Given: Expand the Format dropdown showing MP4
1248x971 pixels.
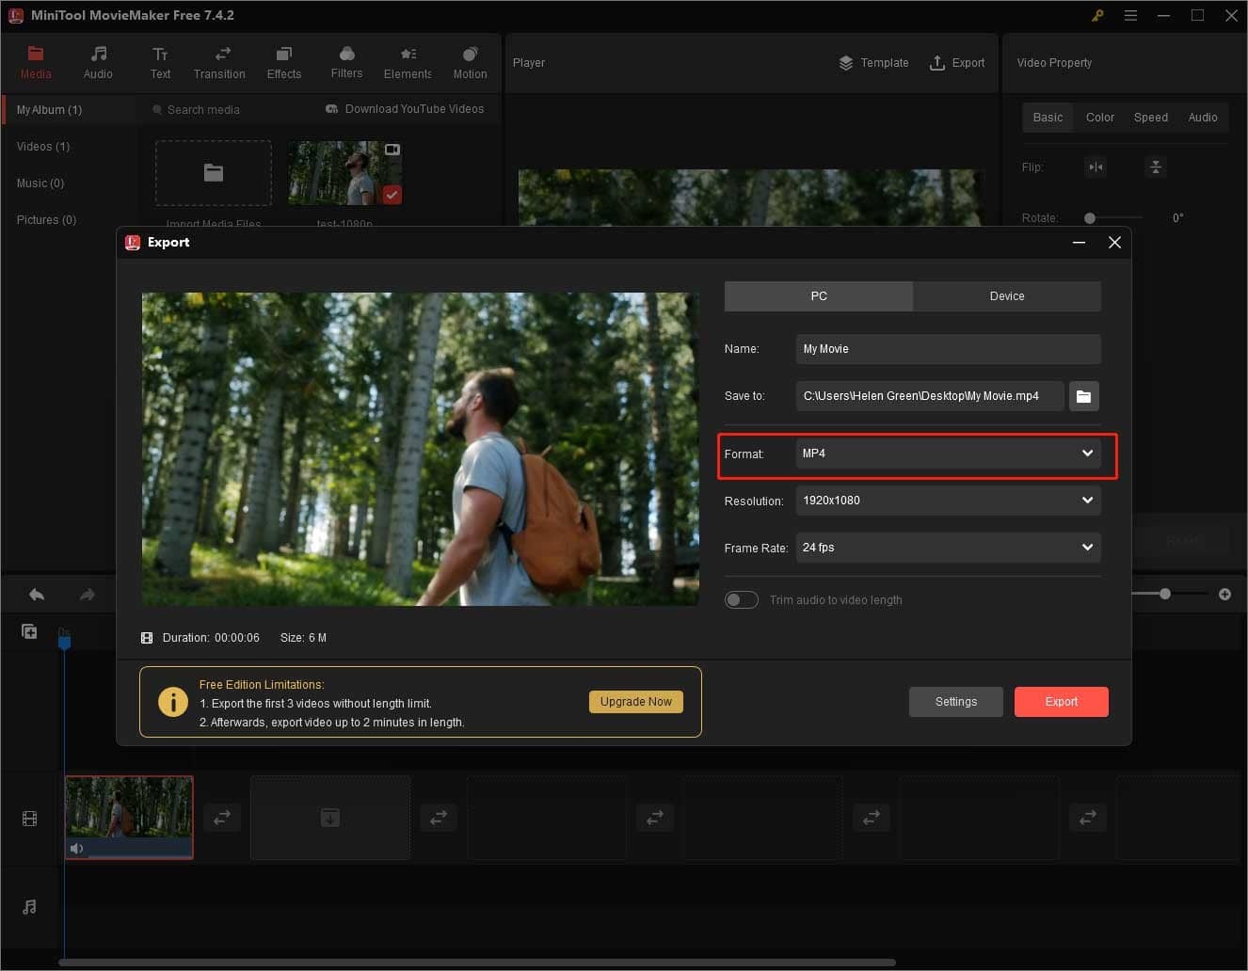Looking at the screenshot, I should coord(948,454).
